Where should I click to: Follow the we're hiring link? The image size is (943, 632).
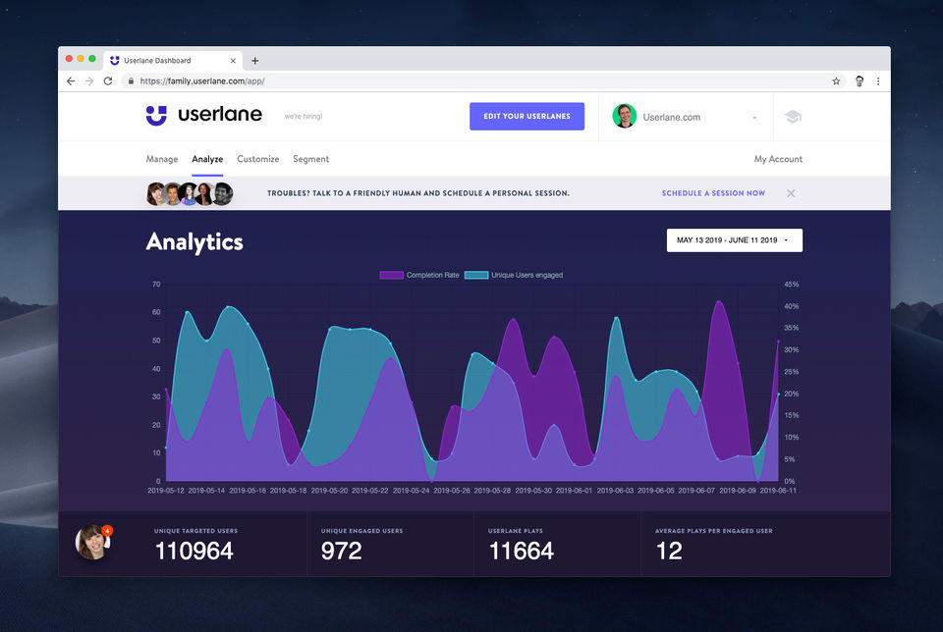pyautogui.click(x=304, y=117)
